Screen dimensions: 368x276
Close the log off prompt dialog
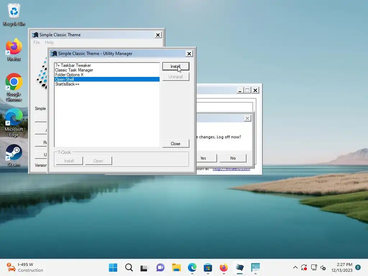[x=247, y=118]
